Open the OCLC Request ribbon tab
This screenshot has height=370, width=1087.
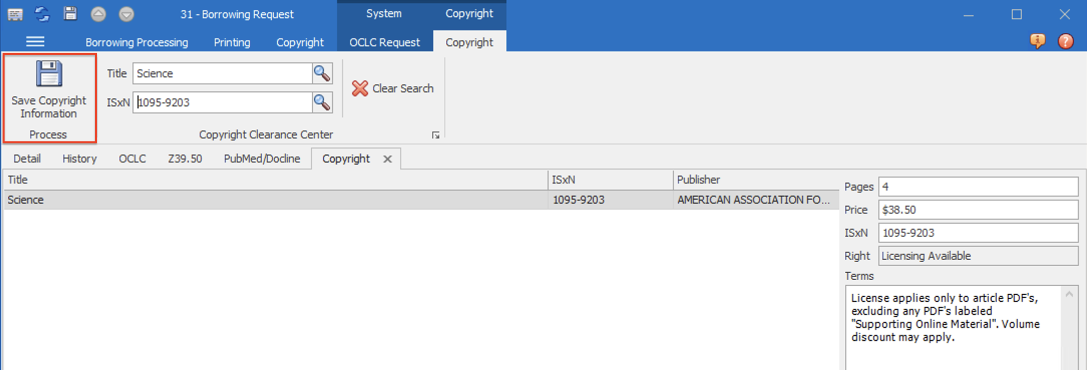(x=385, y=43)
